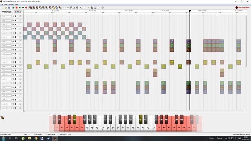This screenshot has width=251, height=141.
Task: Paste from clipboard toolbar icon
Action: point(77,7)
